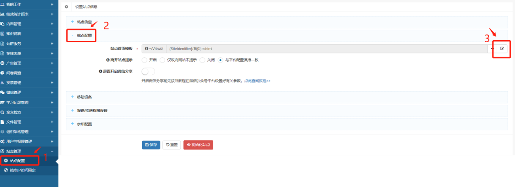Toggle the 是否开启微信分享 switch

coord(148,72)
